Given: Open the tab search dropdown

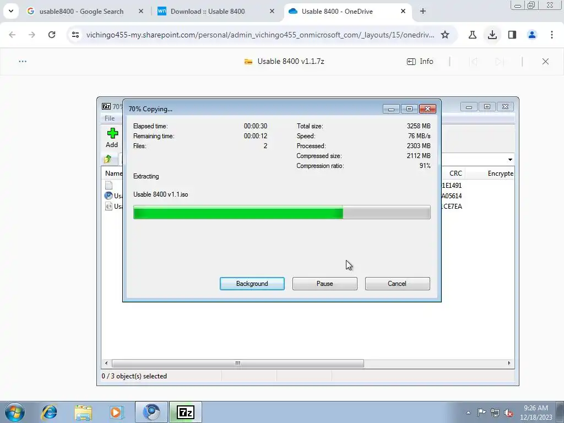Looking at the screenshot, I should tap(11, 11).
